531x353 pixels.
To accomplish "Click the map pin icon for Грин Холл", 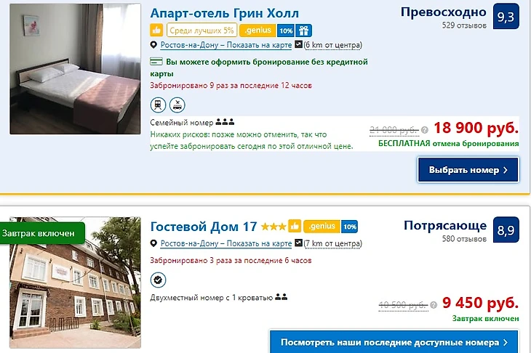I will point(153,44).
